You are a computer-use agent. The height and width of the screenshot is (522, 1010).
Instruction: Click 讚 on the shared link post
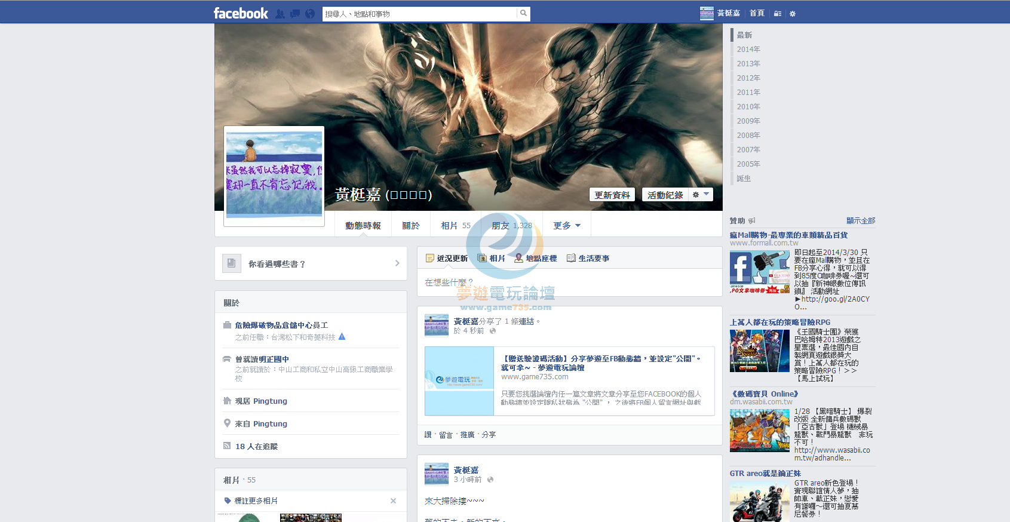[x=428, y=435]
